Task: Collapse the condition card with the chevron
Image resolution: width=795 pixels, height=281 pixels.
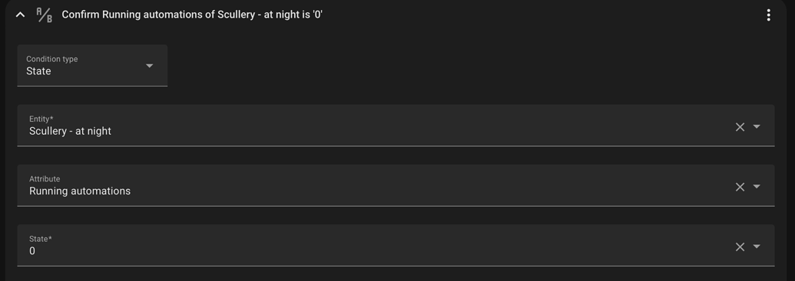Action: 20,15
